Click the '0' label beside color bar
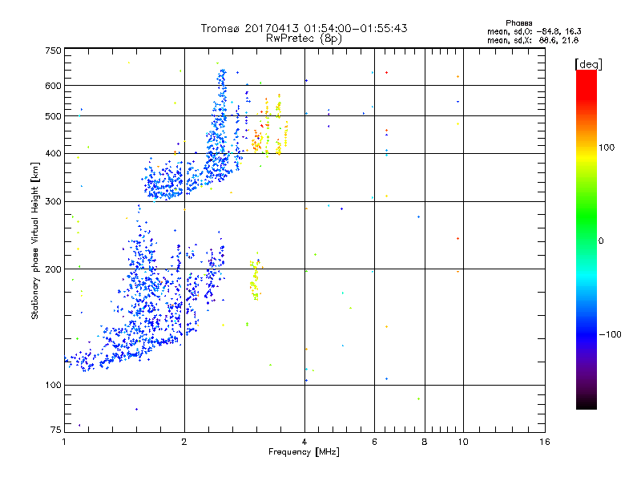 tap(601, 241)
